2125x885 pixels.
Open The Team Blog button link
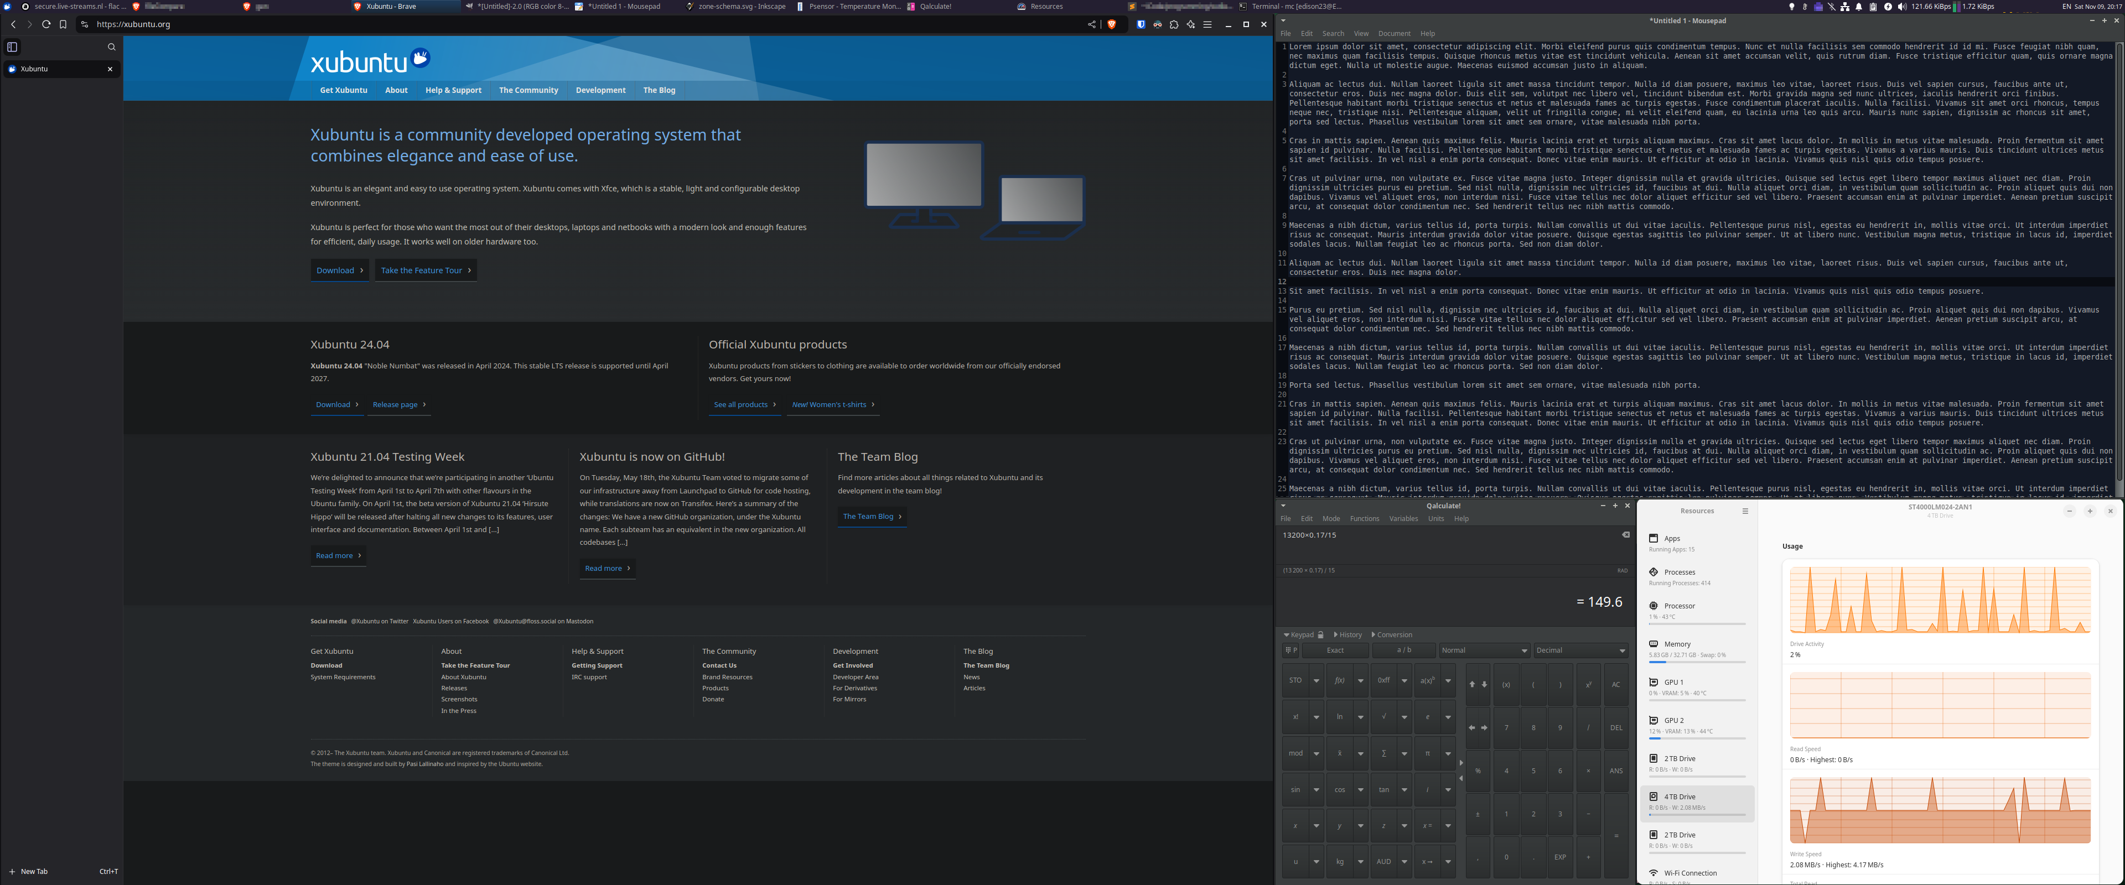point(872,516)
